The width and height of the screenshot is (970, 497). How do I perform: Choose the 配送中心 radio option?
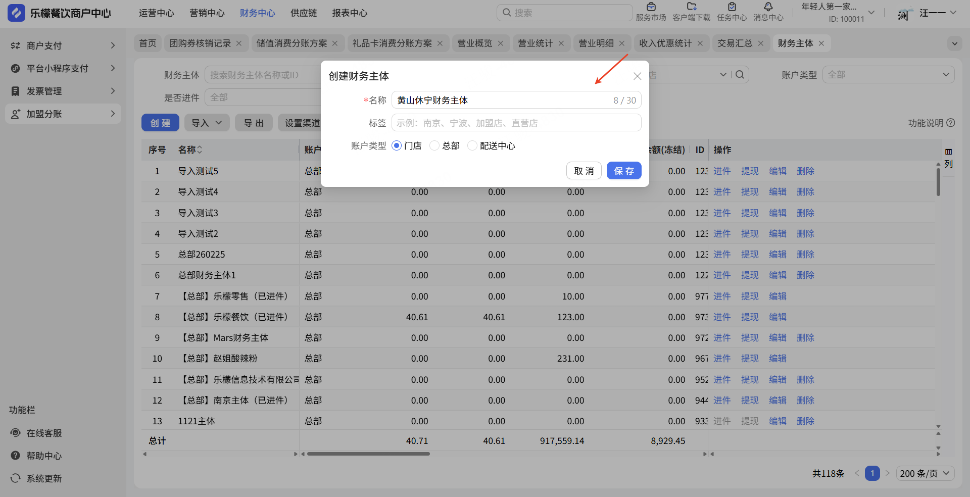point(472,146)
